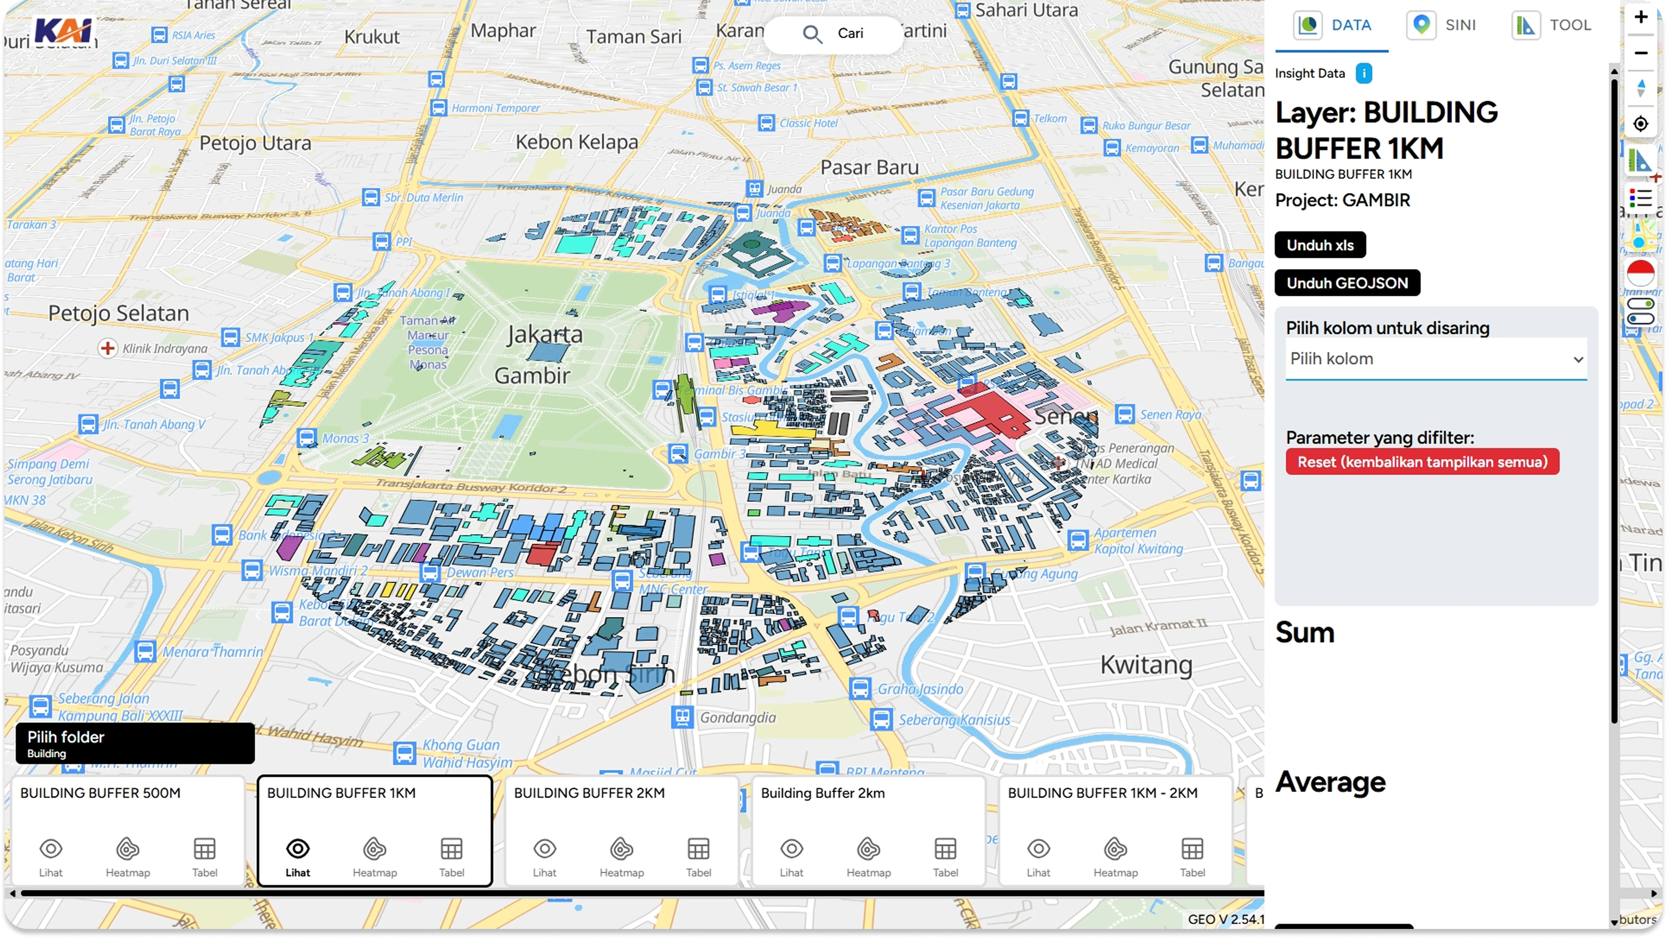Click the layer cards scrollbar left arrow

(12, 893)
